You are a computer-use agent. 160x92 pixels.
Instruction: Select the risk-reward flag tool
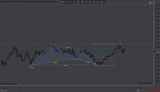(82, 2)
